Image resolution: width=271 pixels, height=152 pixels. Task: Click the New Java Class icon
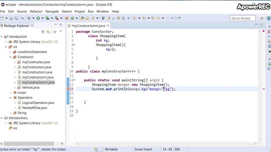[x=72, y=18]
